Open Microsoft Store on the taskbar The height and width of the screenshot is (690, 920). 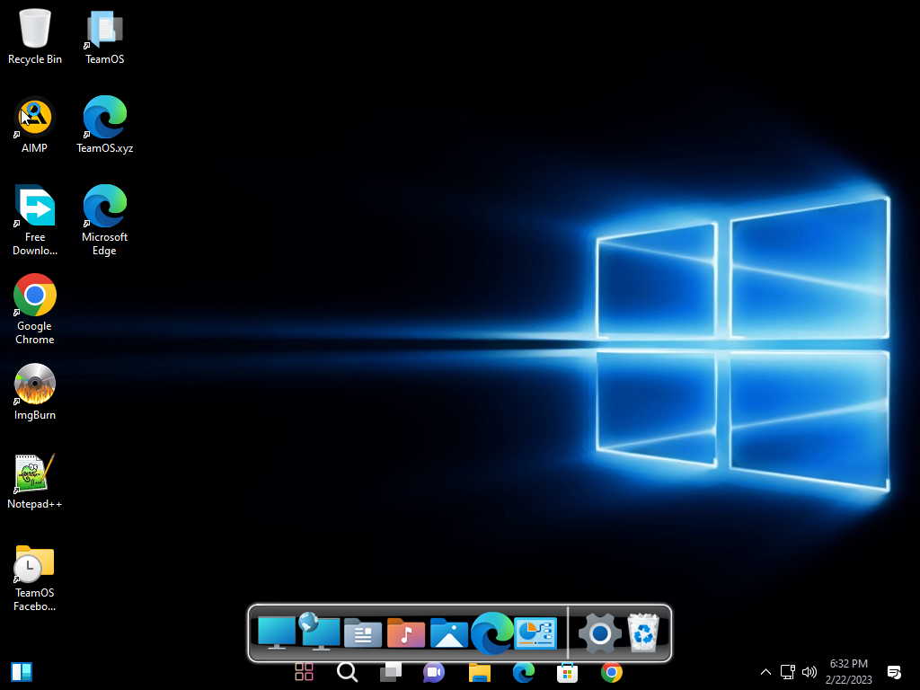pyautogui.click(x=568, y=672)
